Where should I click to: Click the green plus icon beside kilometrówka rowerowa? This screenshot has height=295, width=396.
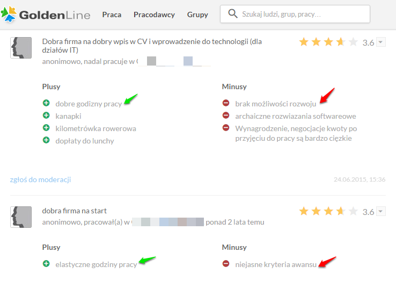tap(46, 128)
